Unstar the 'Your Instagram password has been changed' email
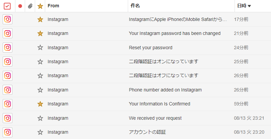Image resolution: width=271 pixels, height=139 pixels. point(40,33)
